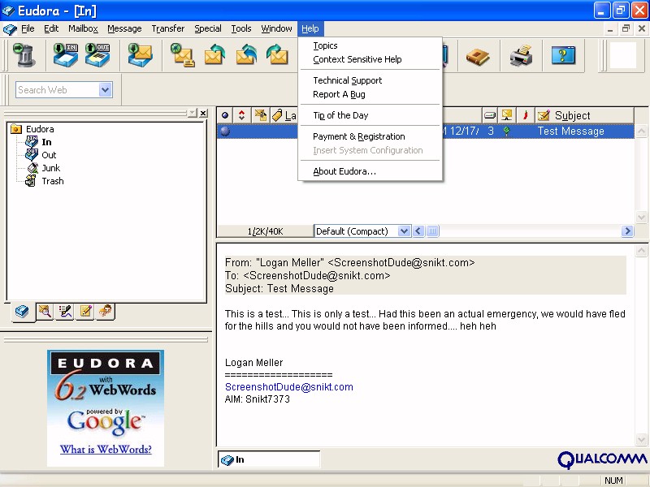The width and height of the screenshot is (650, 487).
Task: Click the message list horizontal scroll left arrow
Action: pyautogui.click(x=418, y=231)
